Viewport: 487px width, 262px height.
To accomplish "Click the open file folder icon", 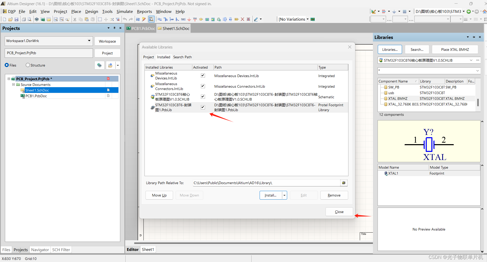I will (11, 19).
